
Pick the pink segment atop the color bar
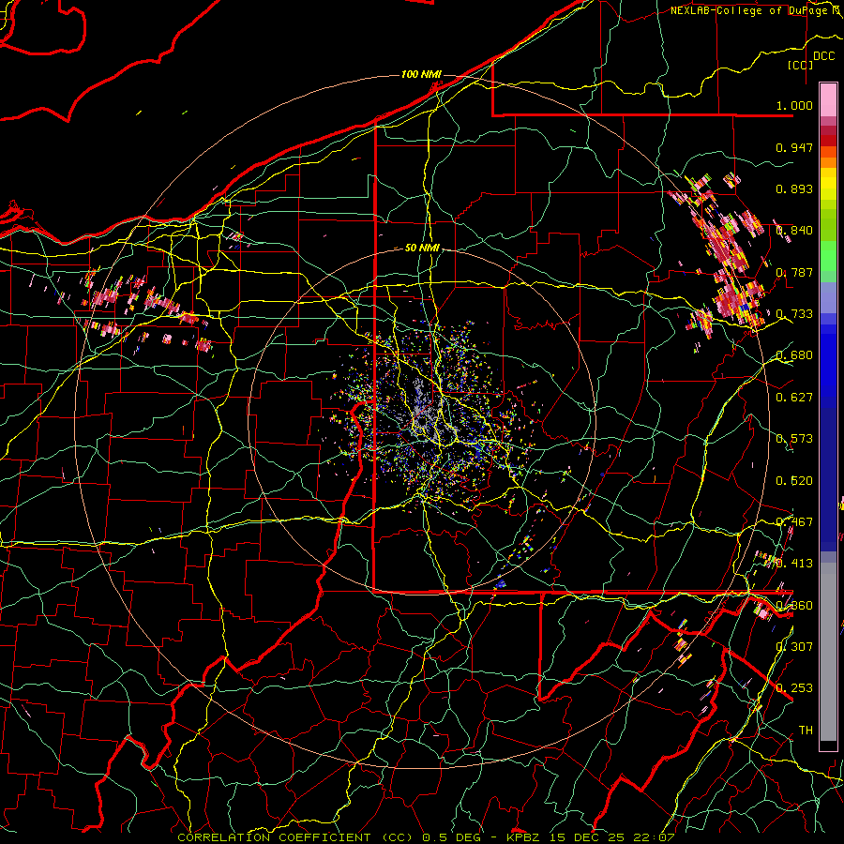828,100
